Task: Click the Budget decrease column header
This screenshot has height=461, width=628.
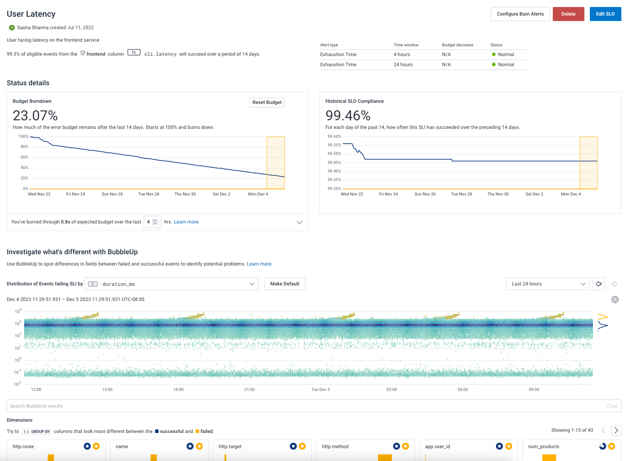Action: (x=457, y=45)
